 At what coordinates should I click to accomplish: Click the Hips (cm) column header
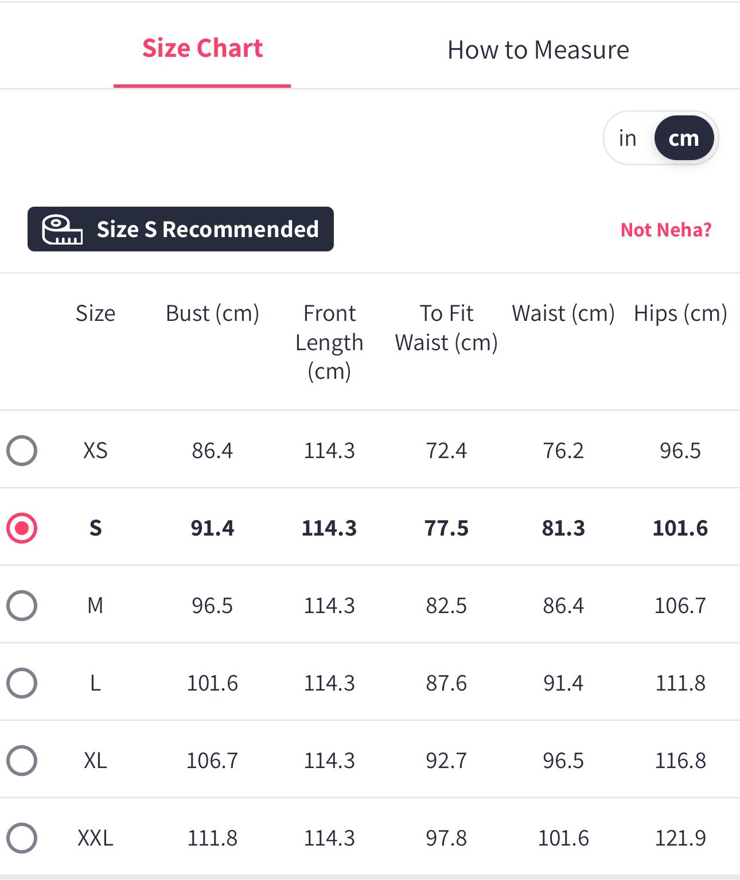(x=680, y=313)
